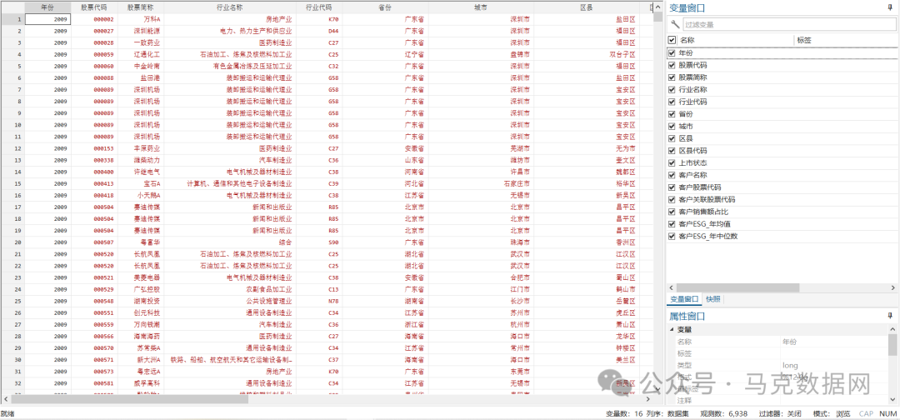
Task: Uncheck the 客户关联股票代码 variable checkbox
Action: [672, 200]
